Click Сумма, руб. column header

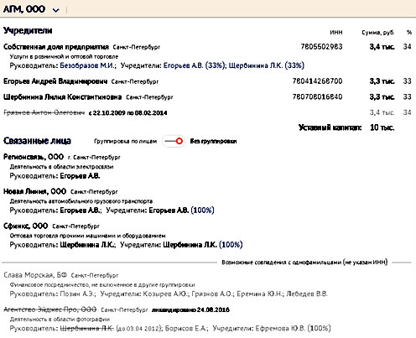click(x=378, y=33)
